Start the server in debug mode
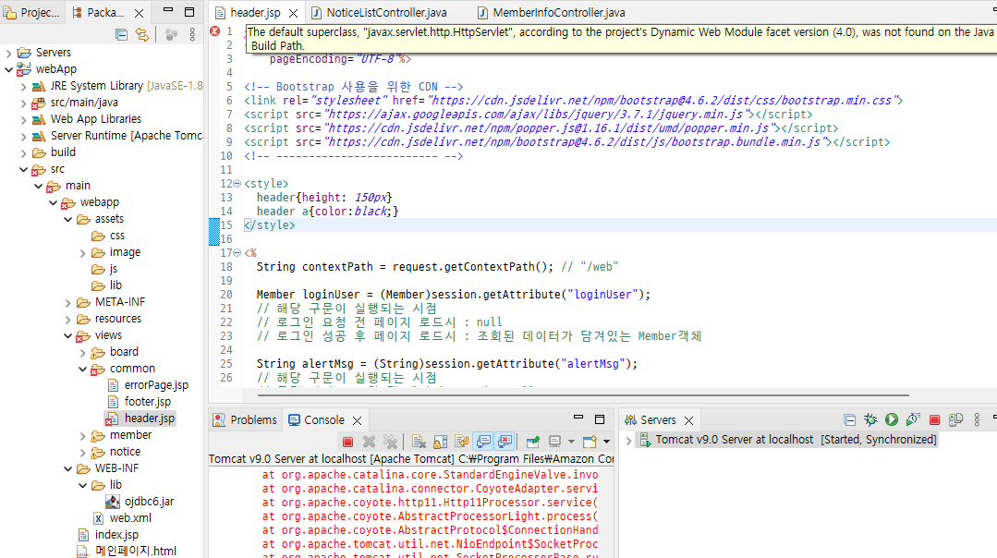 click(870, 419)
